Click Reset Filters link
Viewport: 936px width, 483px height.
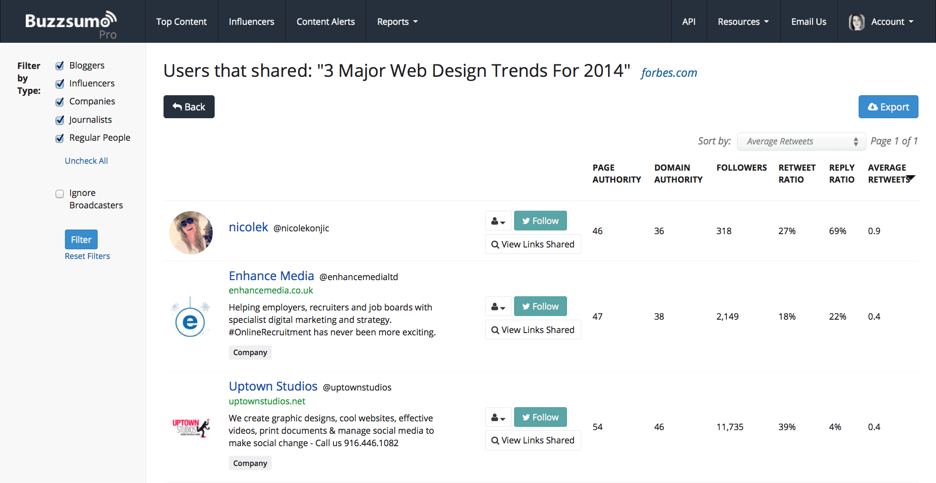tap(87, 256)
